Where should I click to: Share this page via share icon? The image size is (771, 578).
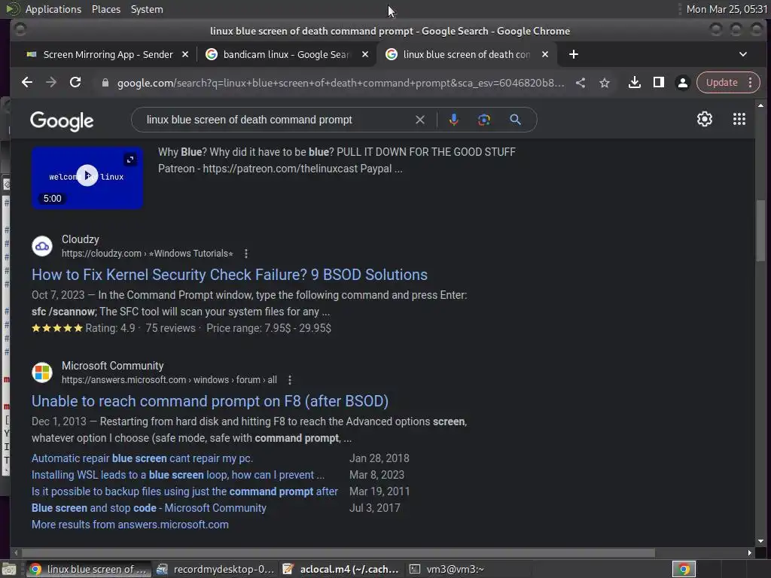point(581,83)
